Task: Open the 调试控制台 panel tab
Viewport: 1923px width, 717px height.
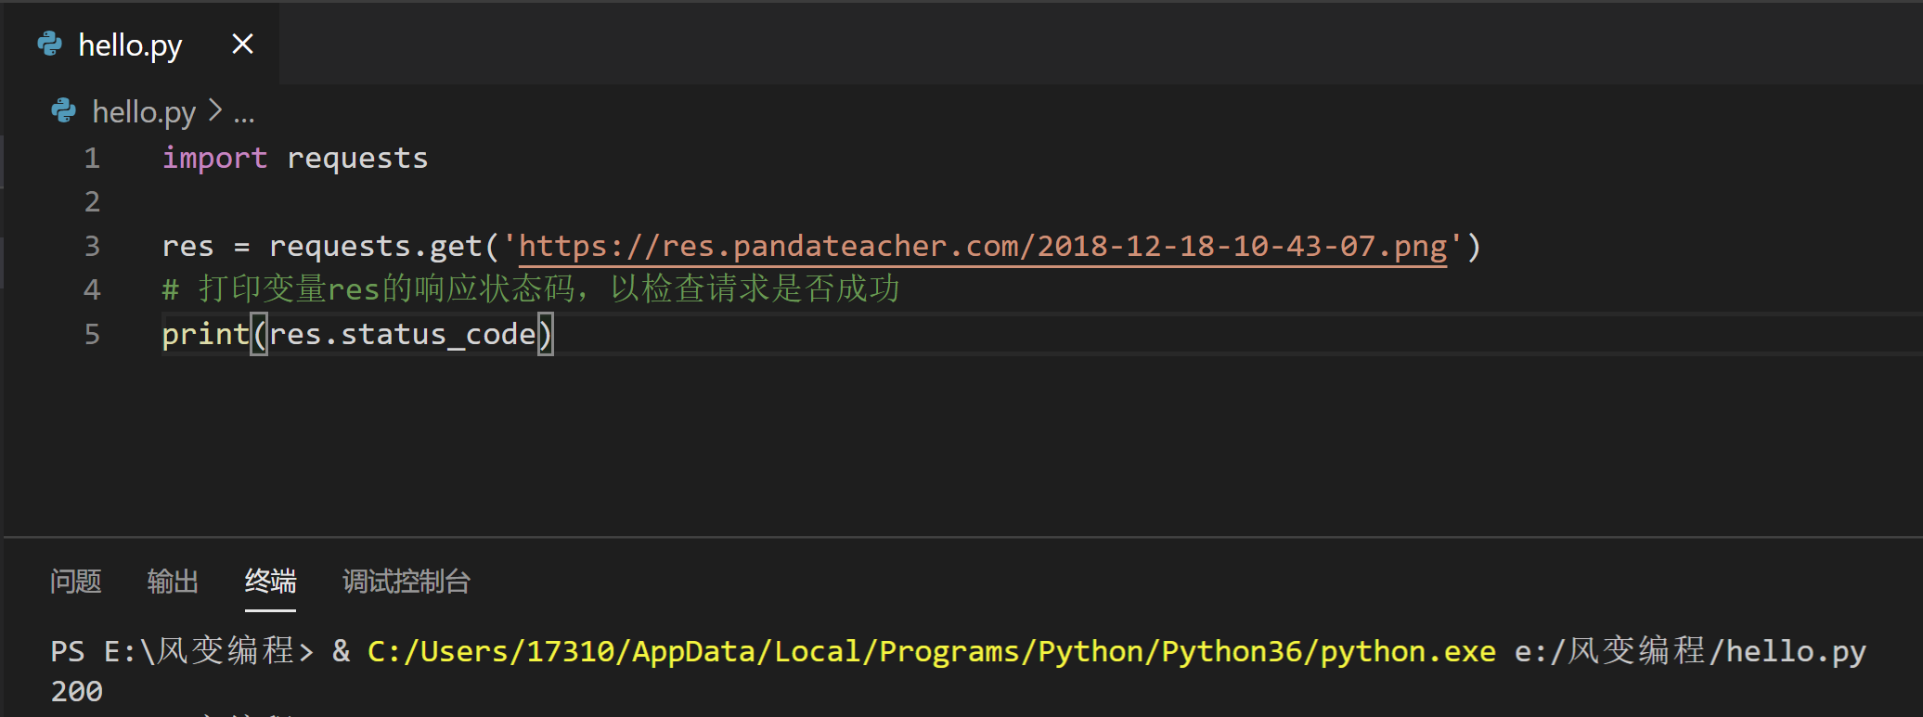Action: 407,582
